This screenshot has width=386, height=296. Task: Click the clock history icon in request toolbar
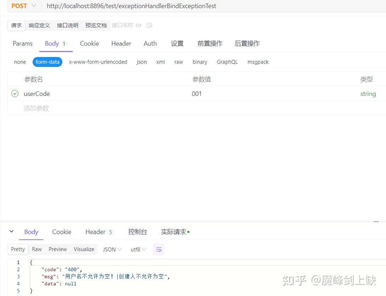click(149, 25)
